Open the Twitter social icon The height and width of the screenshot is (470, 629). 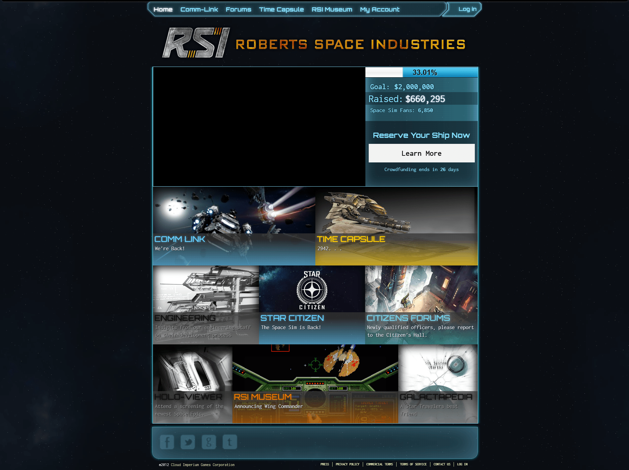click(x=188, y=442)
